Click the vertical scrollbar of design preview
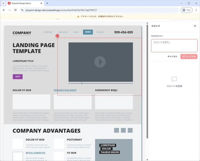 [x=147, y=81]
